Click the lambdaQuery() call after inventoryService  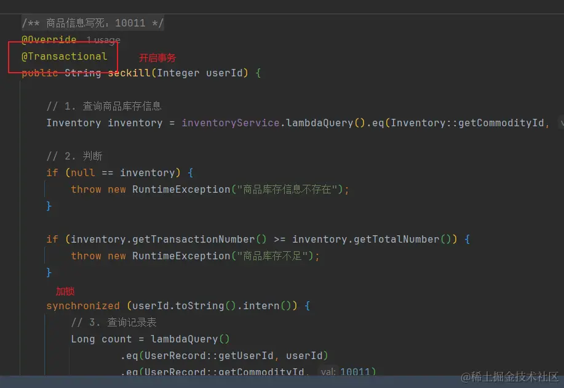click(325, 123)
